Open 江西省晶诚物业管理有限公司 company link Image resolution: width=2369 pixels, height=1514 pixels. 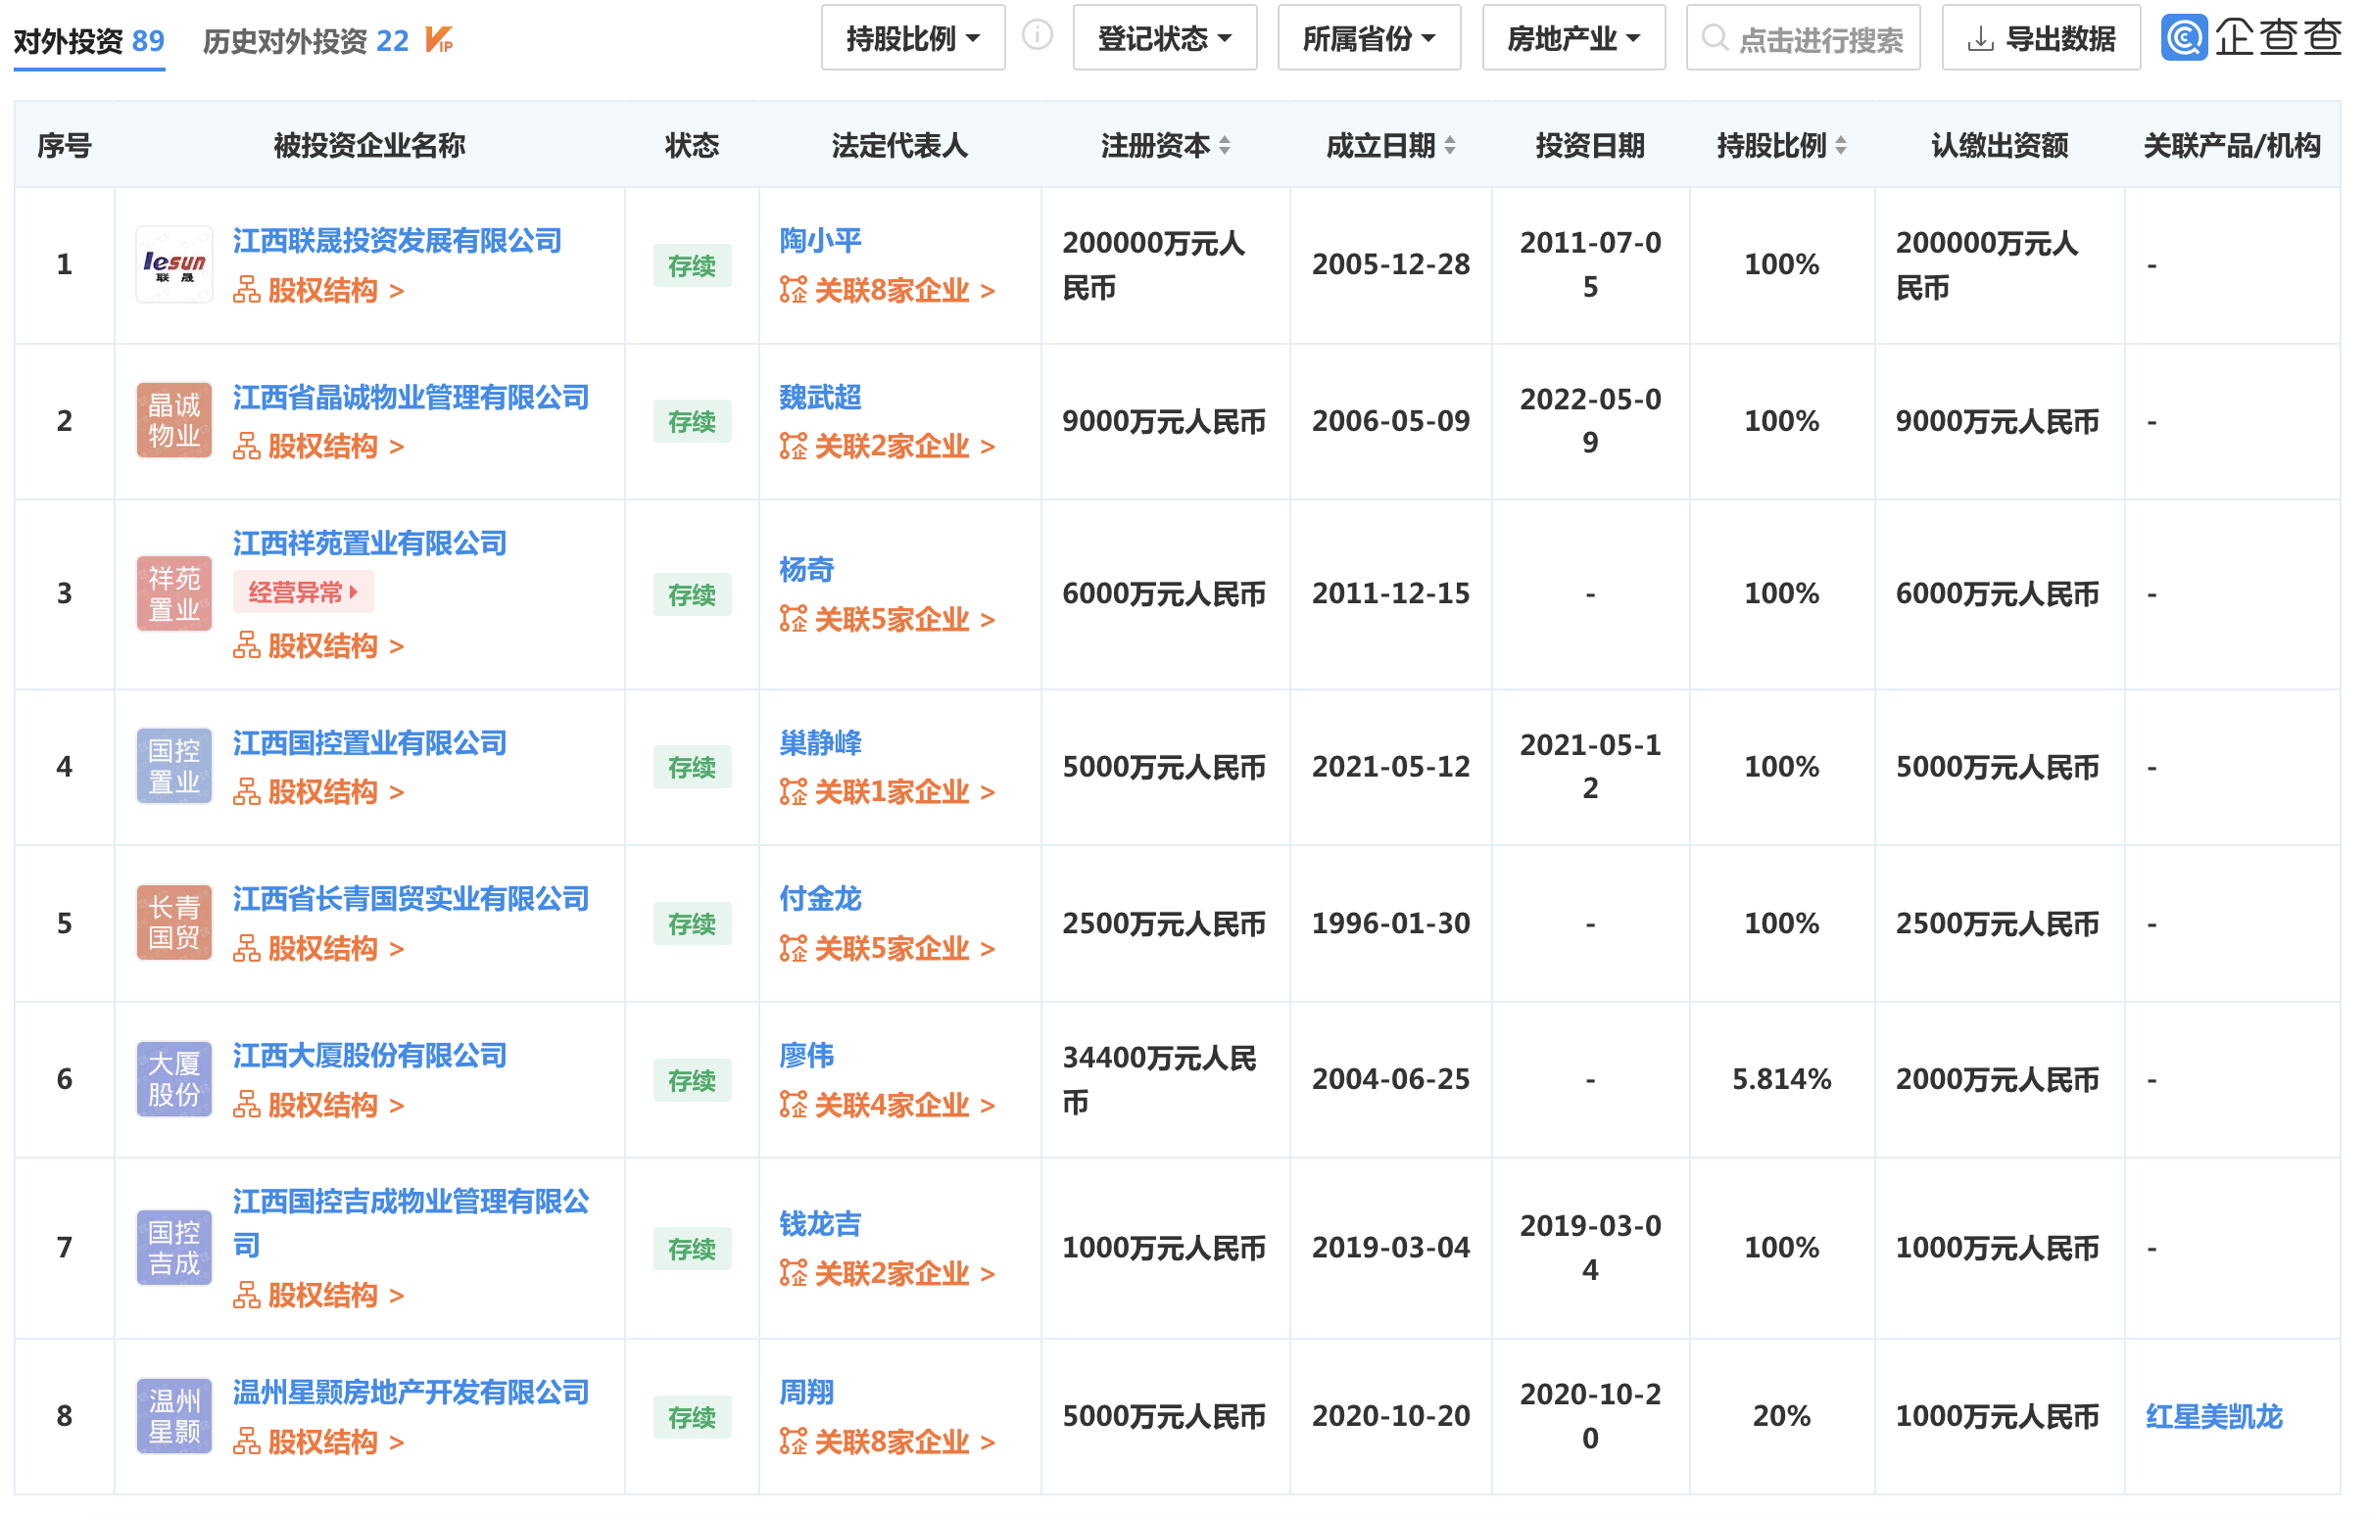click(411, 398)
